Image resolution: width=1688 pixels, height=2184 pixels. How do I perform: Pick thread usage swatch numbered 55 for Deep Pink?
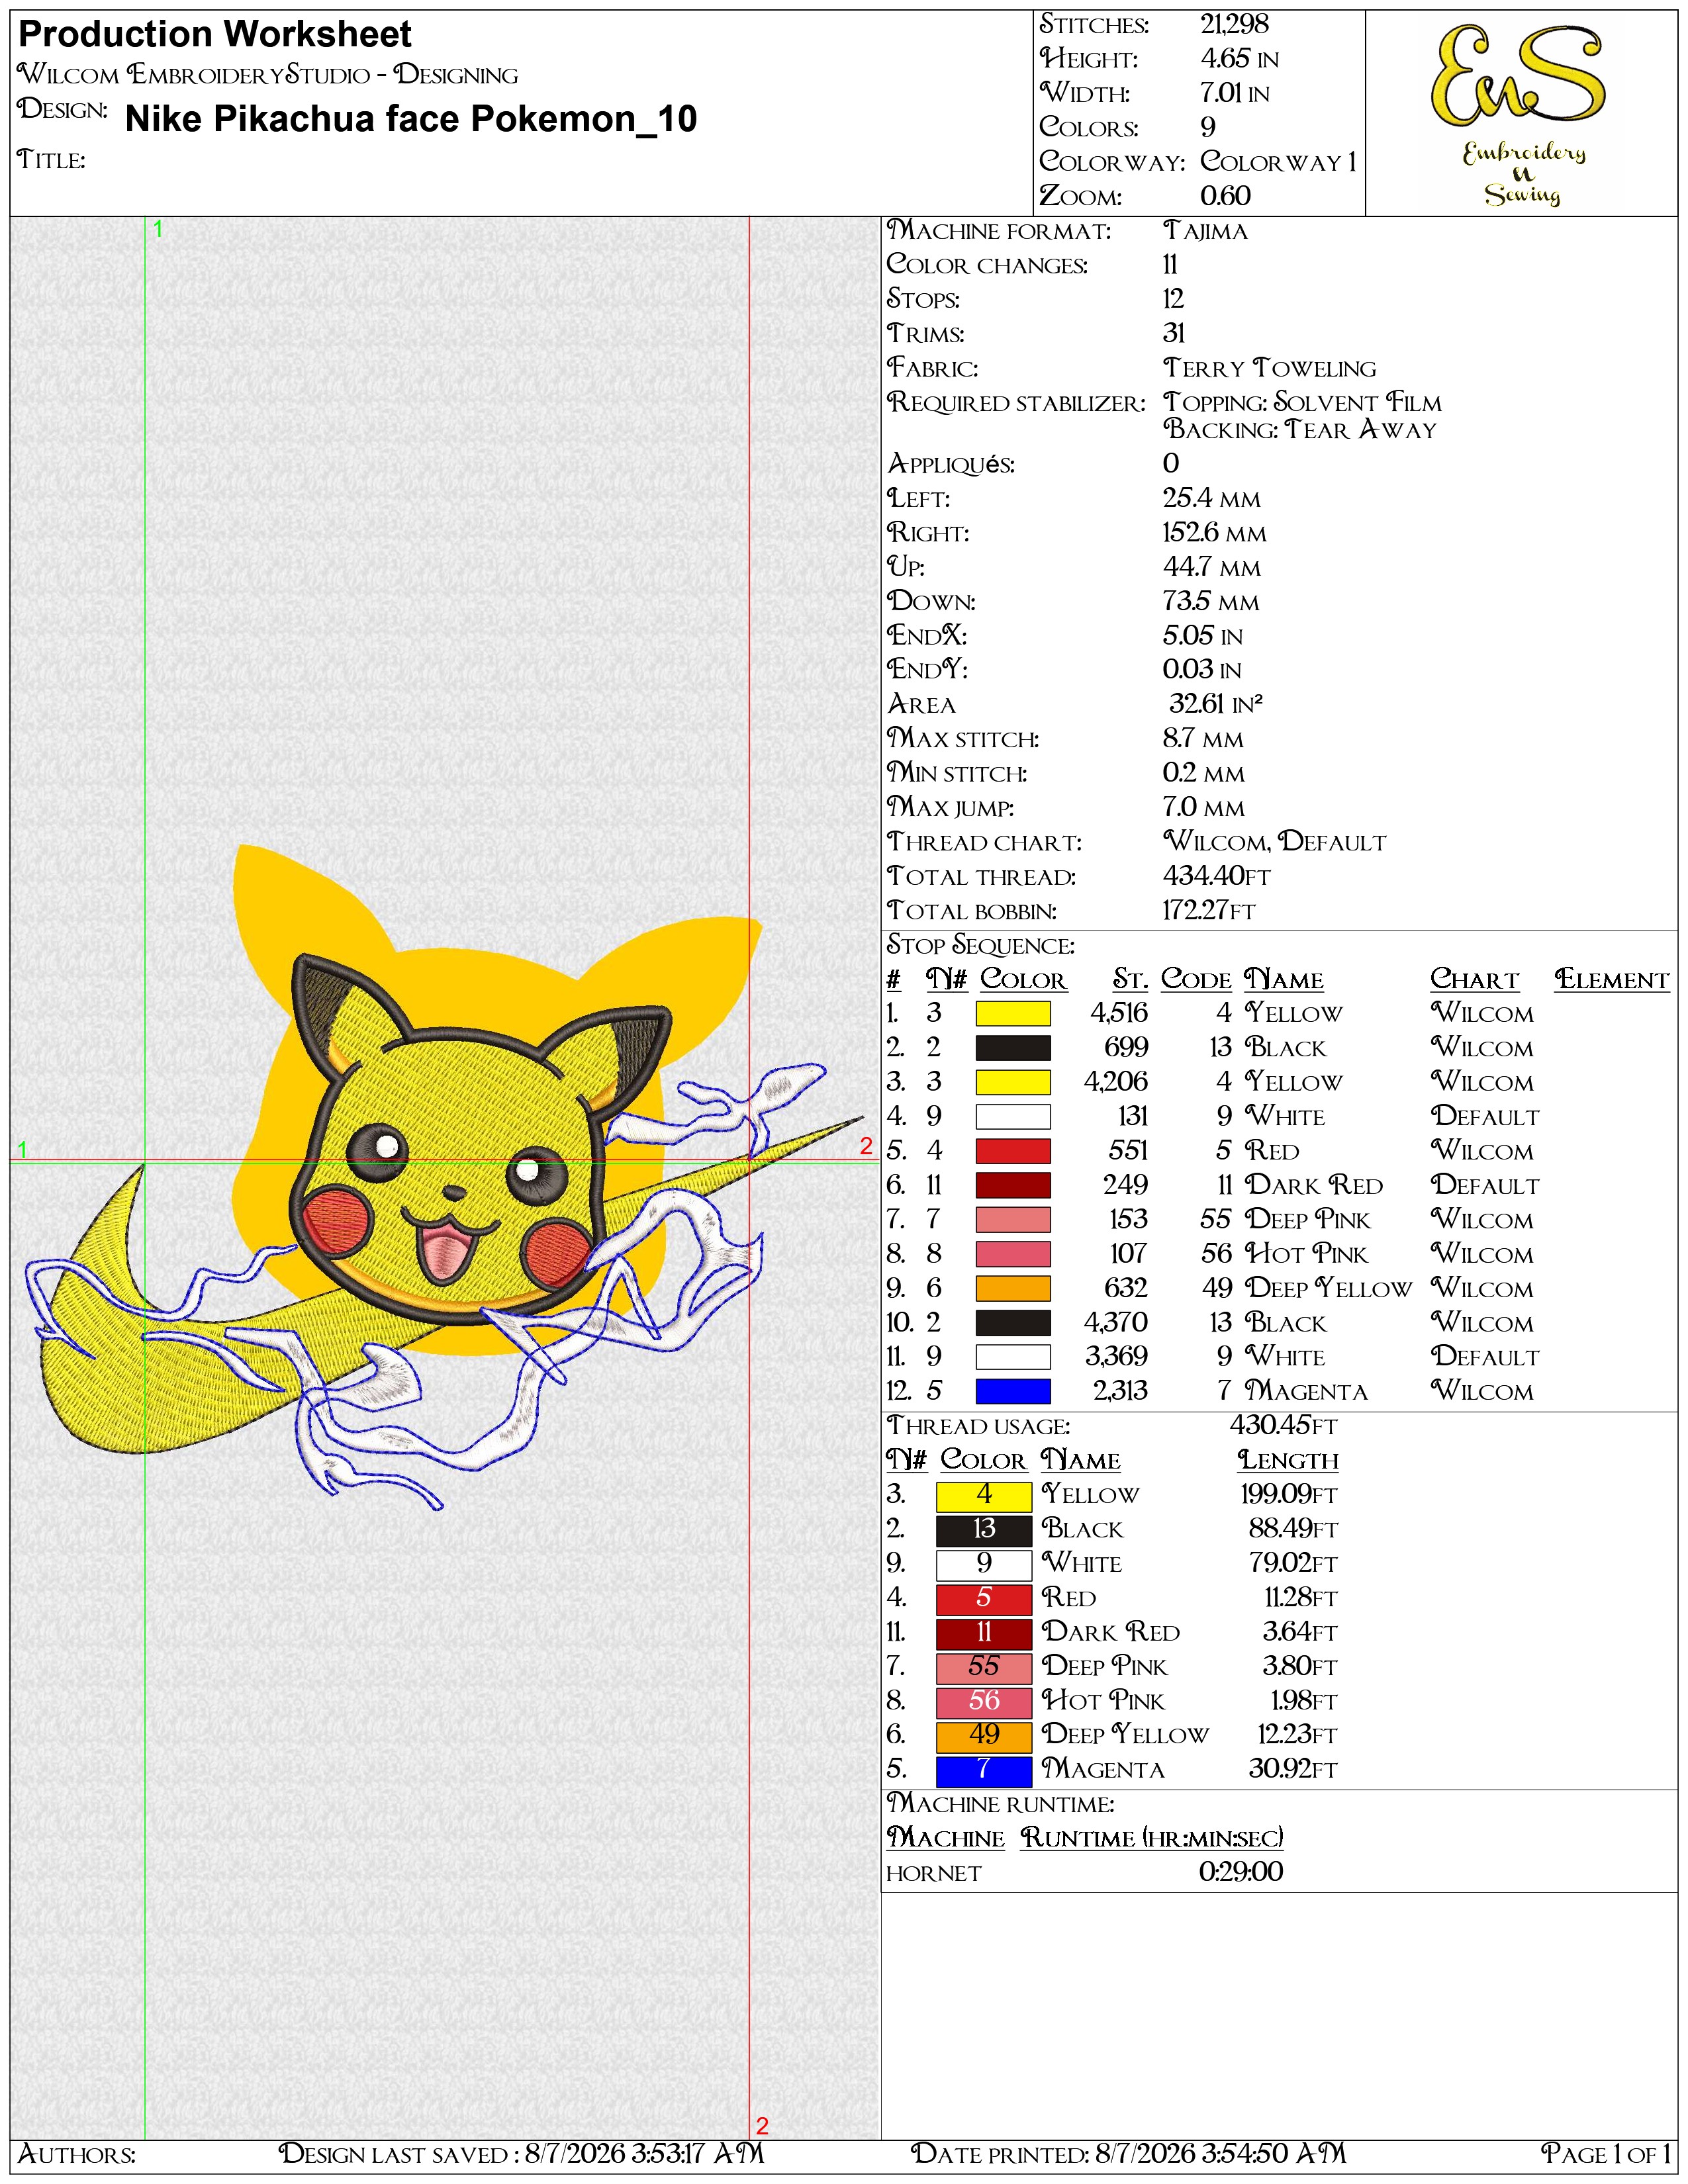click(x=984, y=1667)
